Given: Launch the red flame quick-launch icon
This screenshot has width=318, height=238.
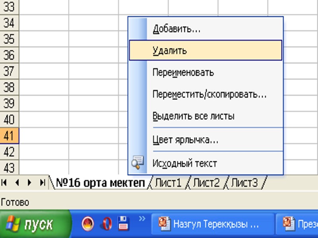Looking at the screenshot, I should pyautogui.click(x=87, y=224).
